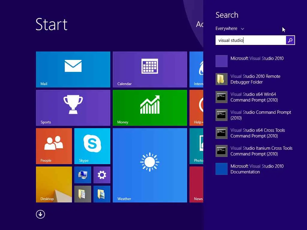Open the PC settings gear tile
Image resolution: width=307 pixels, height=230 pixels.
[102, 175]
